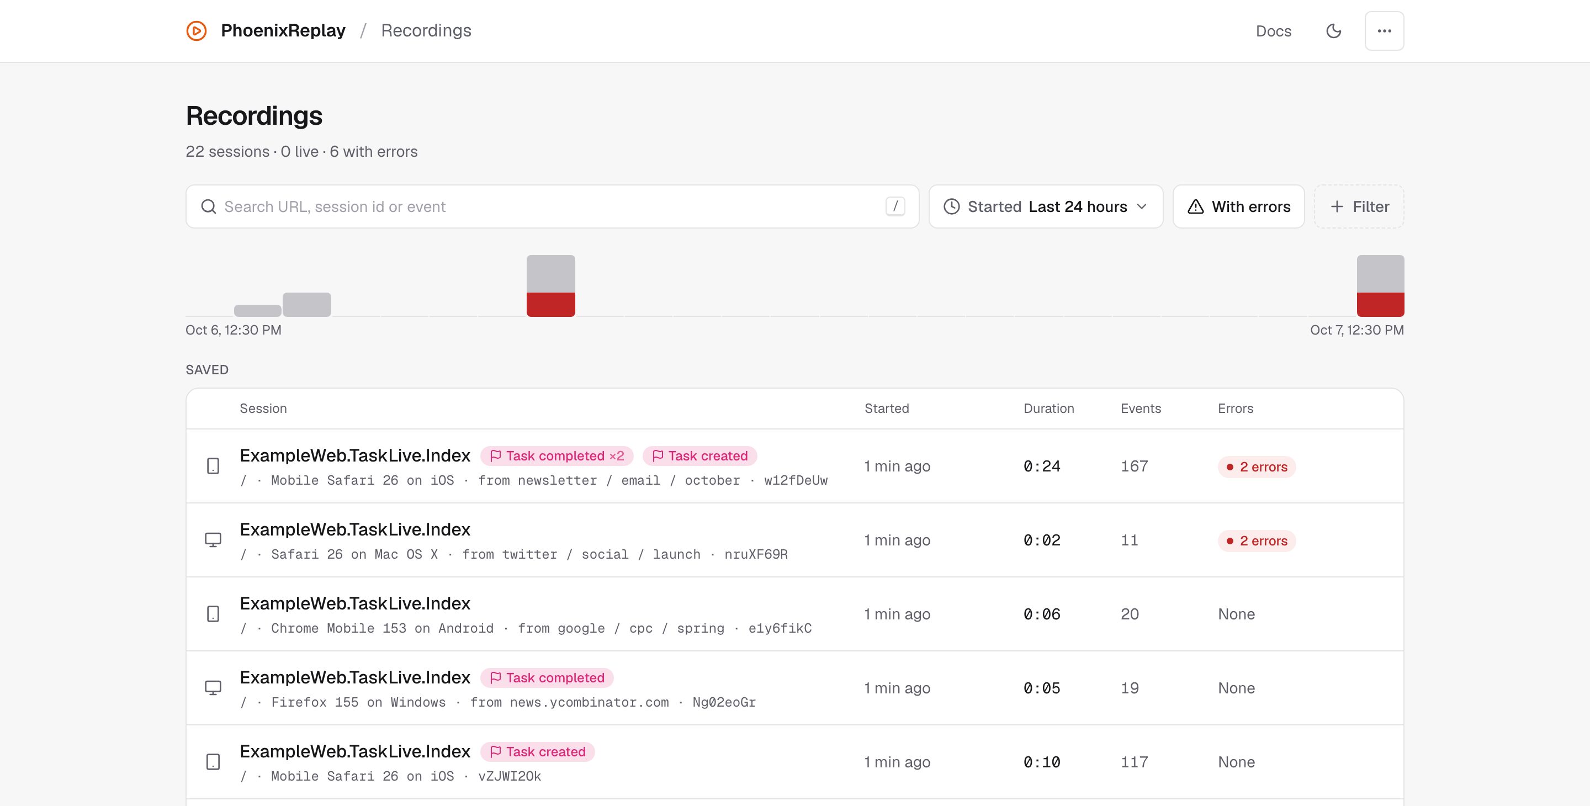Click events count 117
1590x806 pixels.
pyautogui.click(x=1134, y=762)
